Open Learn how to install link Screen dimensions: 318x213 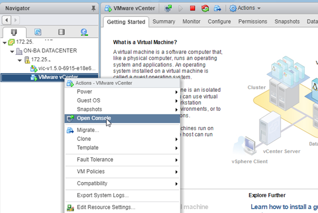tap(284, 207)
